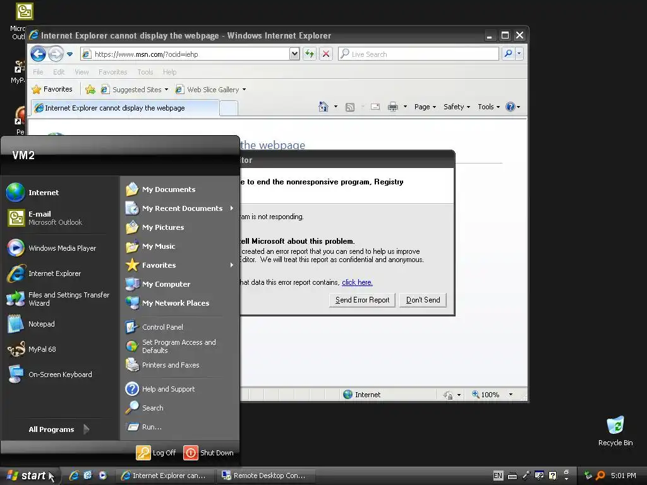Select the 'Internet Explorer cannot display' tab
The height and width of the screenshot is (485, 647).
[125, 108]
